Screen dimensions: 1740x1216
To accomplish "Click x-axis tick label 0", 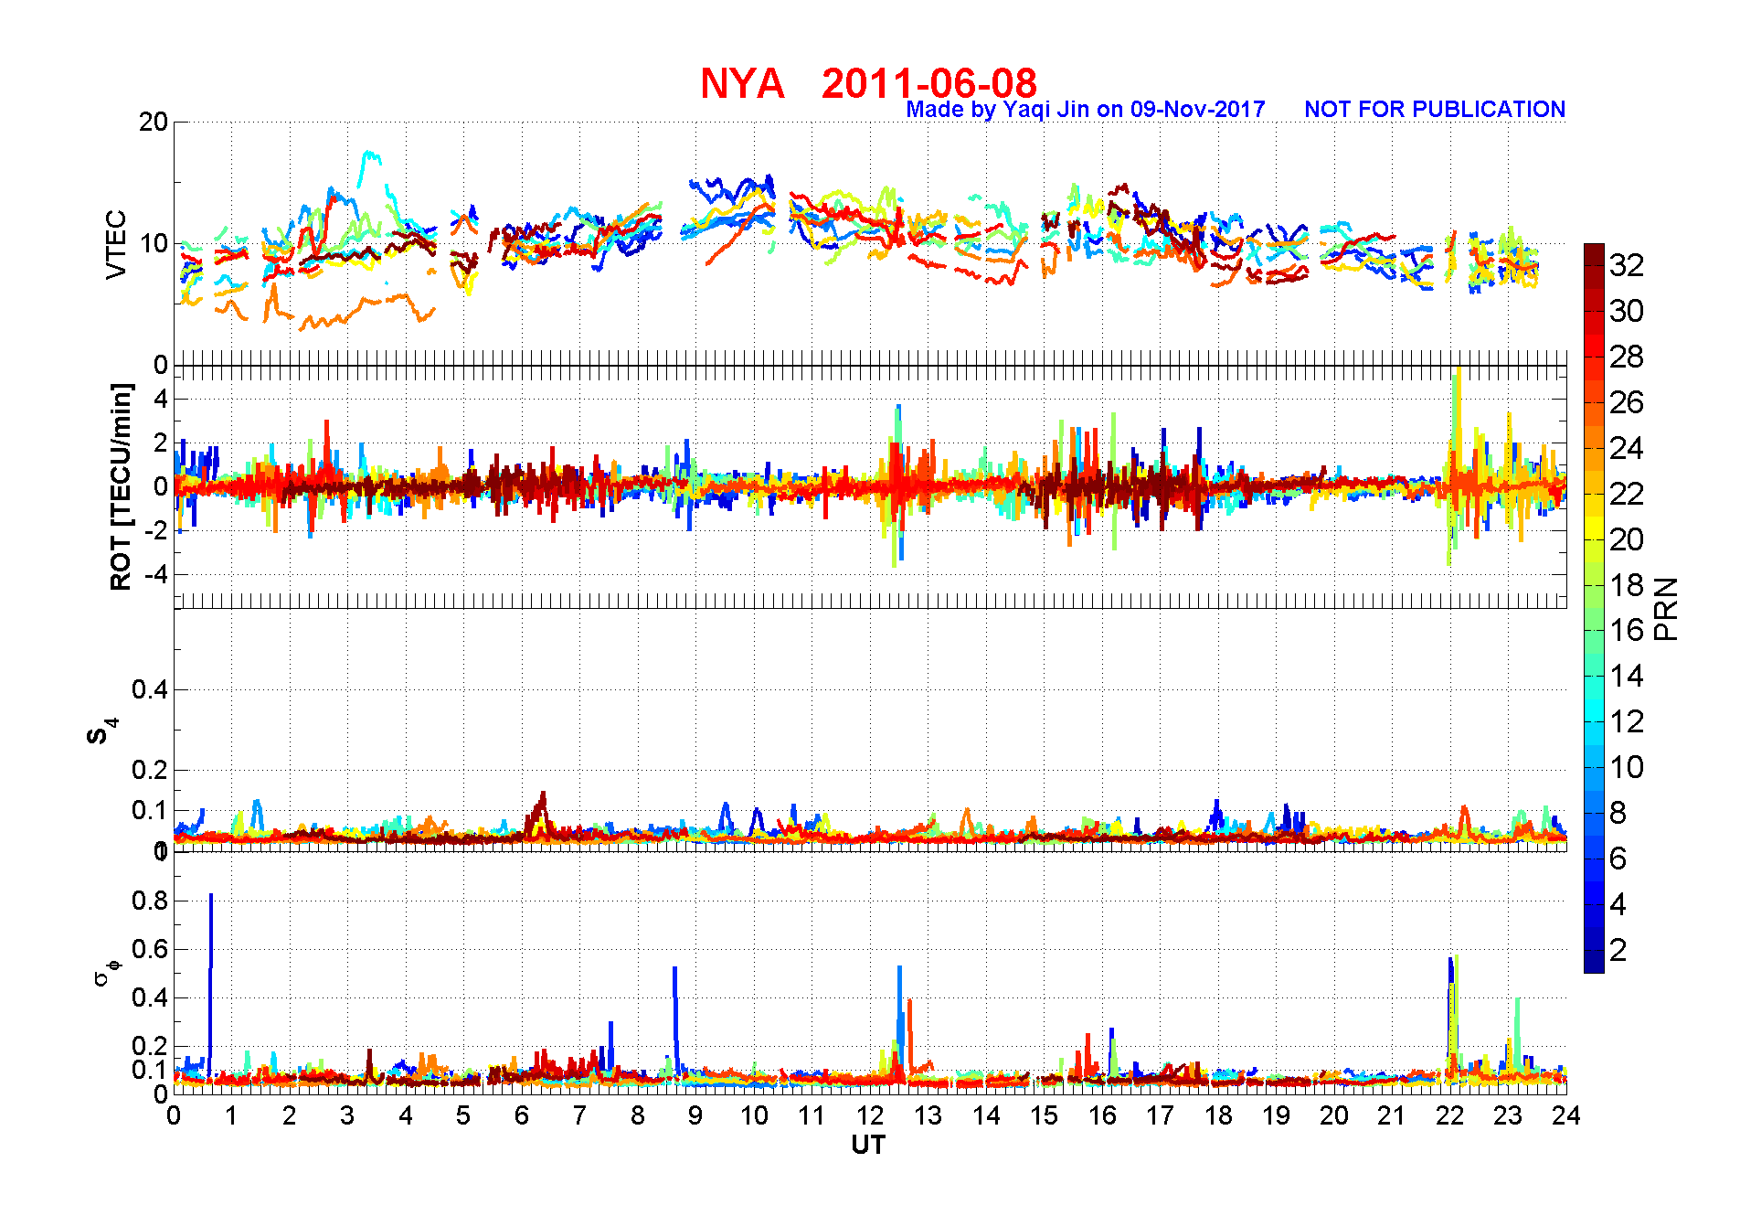I will pos(174,1115).
